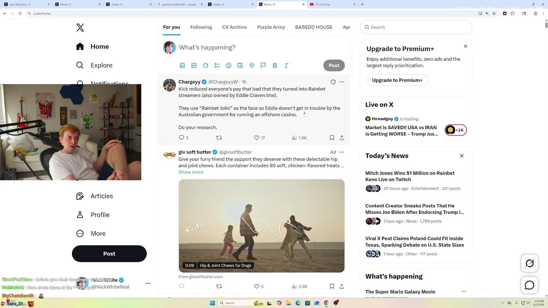The image size is (548, 308).
Task: Open Chargeyy's profile avatar
Action: click(170, 85)
